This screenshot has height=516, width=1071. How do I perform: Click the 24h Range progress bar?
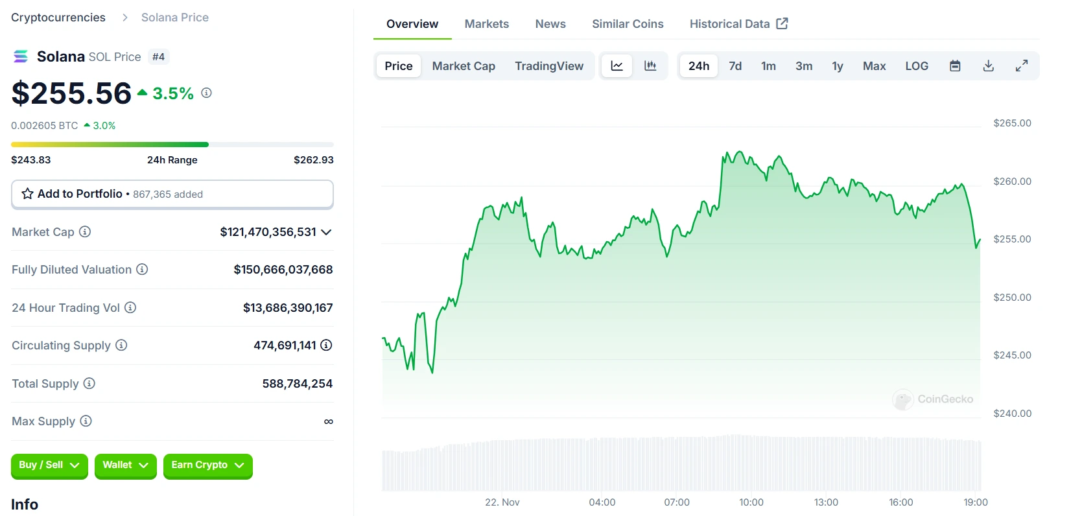(x=172, y=145)
